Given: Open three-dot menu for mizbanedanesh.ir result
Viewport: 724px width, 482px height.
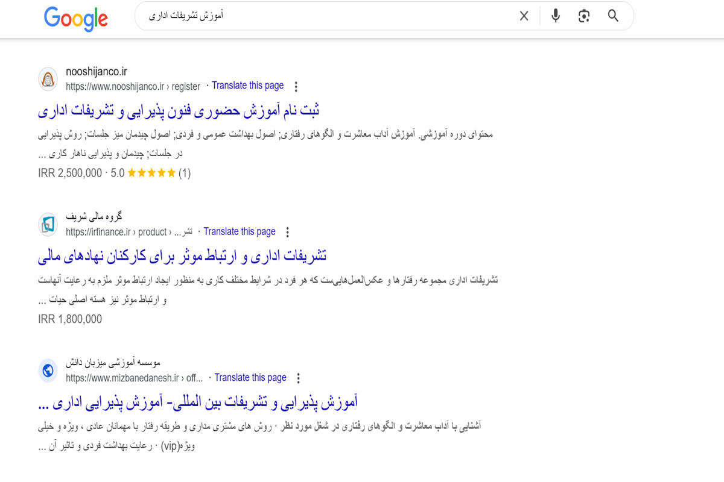Looking at the screenshot, I should pyautogui.click(x=298, y=378).
